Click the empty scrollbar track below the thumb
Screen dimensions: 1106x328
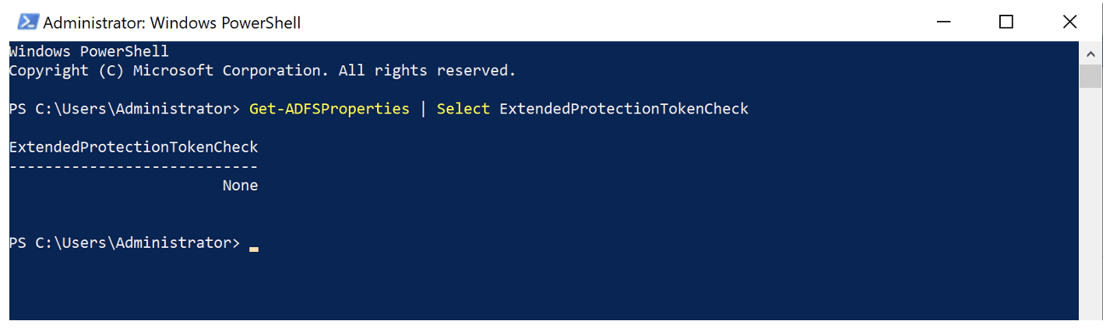point(1089,202)
